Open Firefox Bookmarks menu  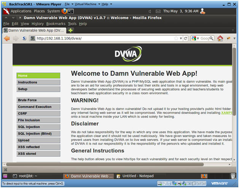tap(56, 24)
